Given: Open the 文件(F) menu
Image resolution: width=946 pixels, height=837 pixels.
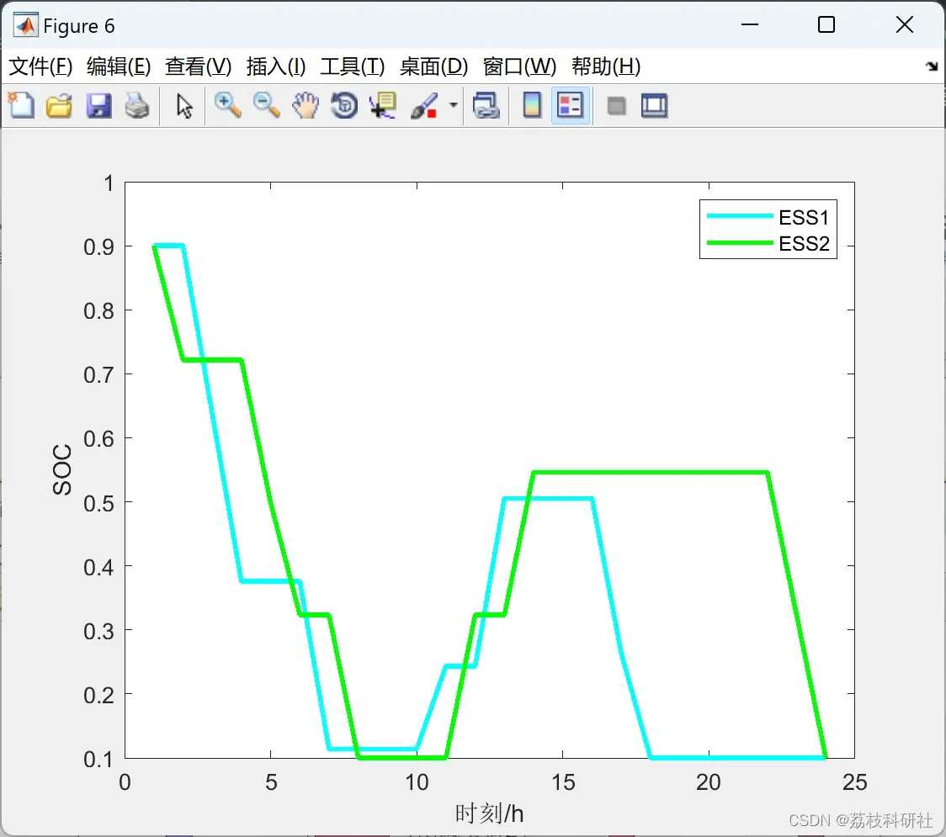Looking at the screenshot, I should pos(40,66).
